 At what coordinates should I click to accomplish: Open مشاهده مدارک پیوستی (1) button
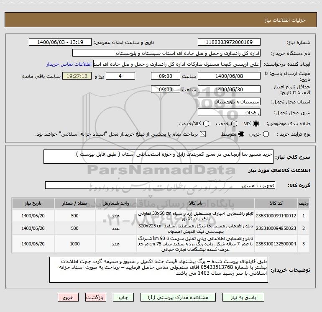(x=178, y=297)
